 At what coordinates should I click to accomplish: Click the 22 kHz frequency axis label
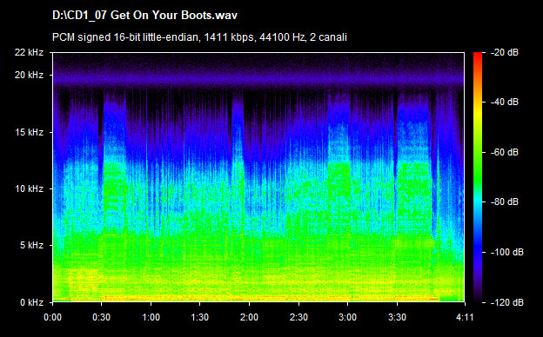tap(29, 52)
